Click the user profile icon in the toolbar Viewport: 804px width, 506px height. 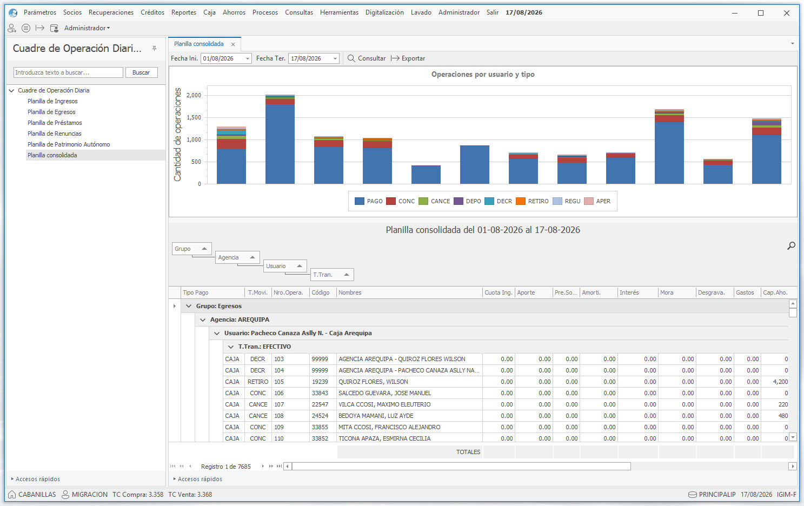click(x=12, y=28)
